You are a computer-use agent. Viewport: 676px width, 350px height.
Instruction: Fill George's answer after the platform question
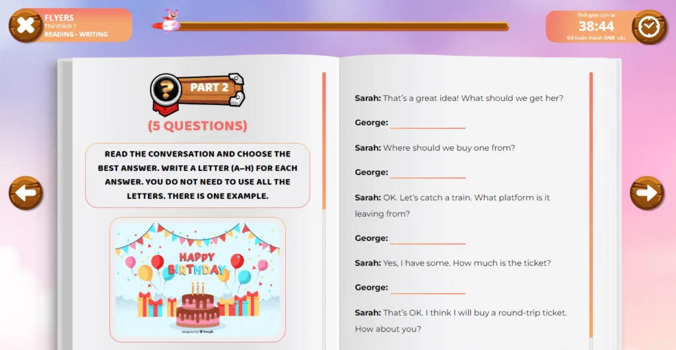[428, 238]
